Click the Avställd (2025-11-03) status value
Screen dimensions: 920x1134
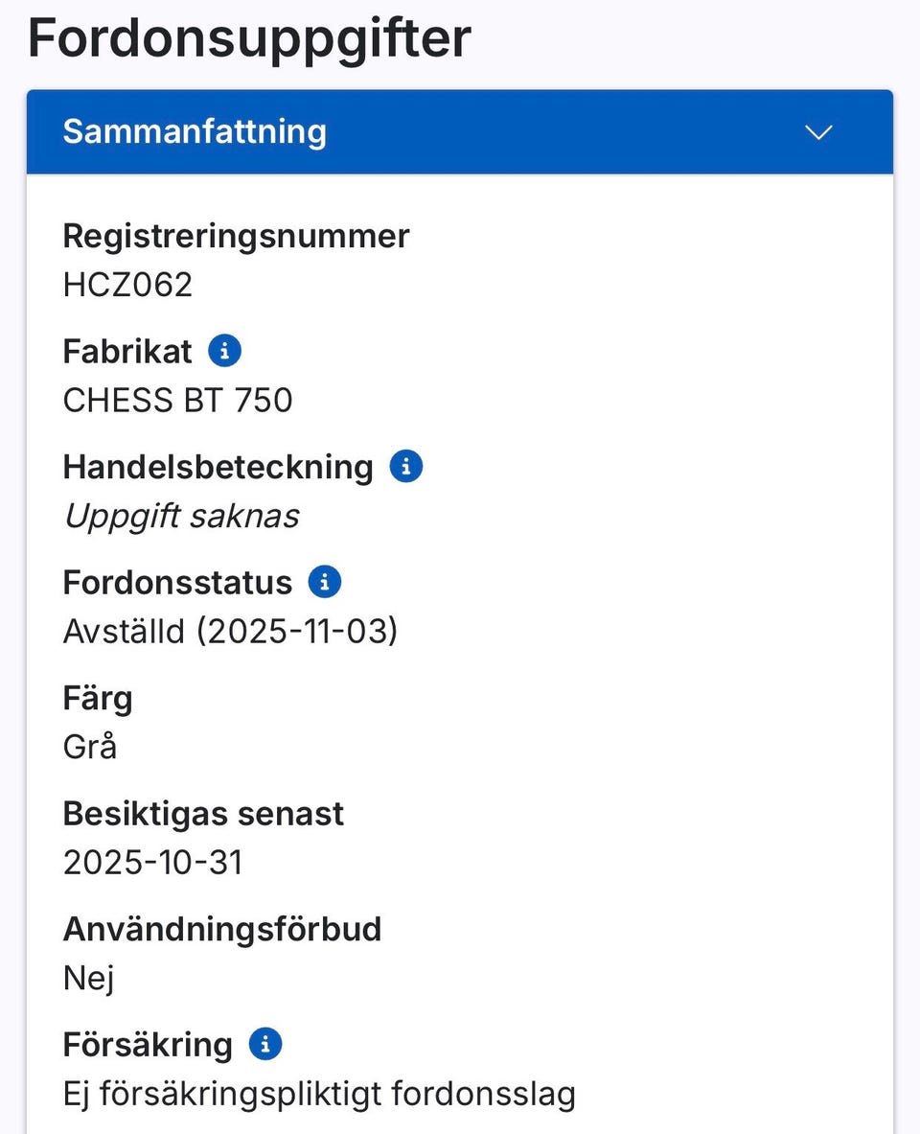[x=230, y=632]
